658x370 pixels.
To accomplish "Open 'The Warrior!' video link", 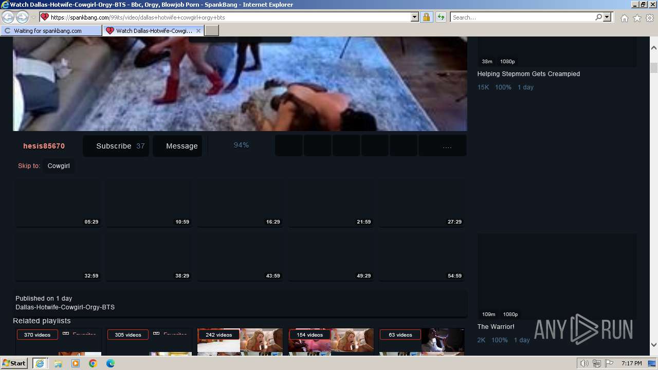I will 496,327.
